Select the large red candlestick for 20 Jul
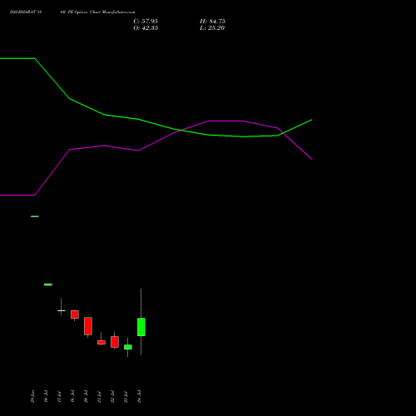This screenshot has height=416, width=416. tap(88, 326)
